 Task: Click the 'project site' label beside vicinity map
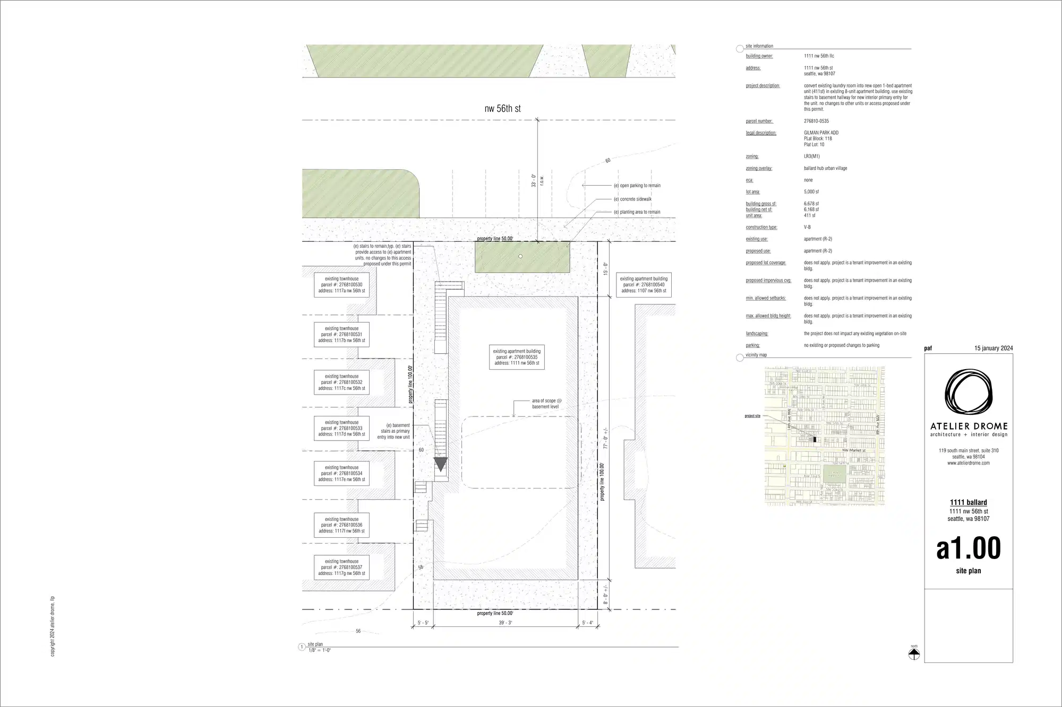pos(752,416)
